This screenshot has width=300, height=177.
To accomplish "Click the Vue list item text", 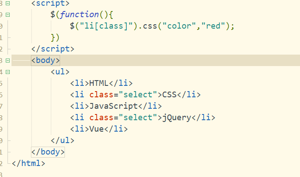I will (x=96, y=129).
